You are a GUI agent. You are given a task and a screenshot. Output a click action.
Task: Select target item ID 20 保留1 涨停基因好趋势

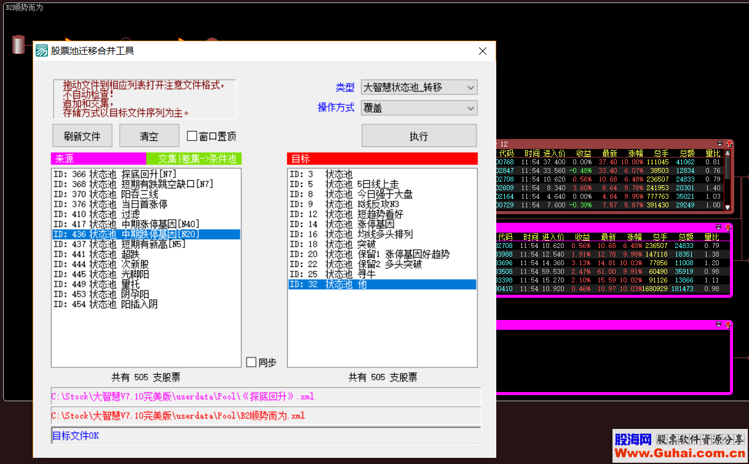pyautogui.click(x=382, y=254)
